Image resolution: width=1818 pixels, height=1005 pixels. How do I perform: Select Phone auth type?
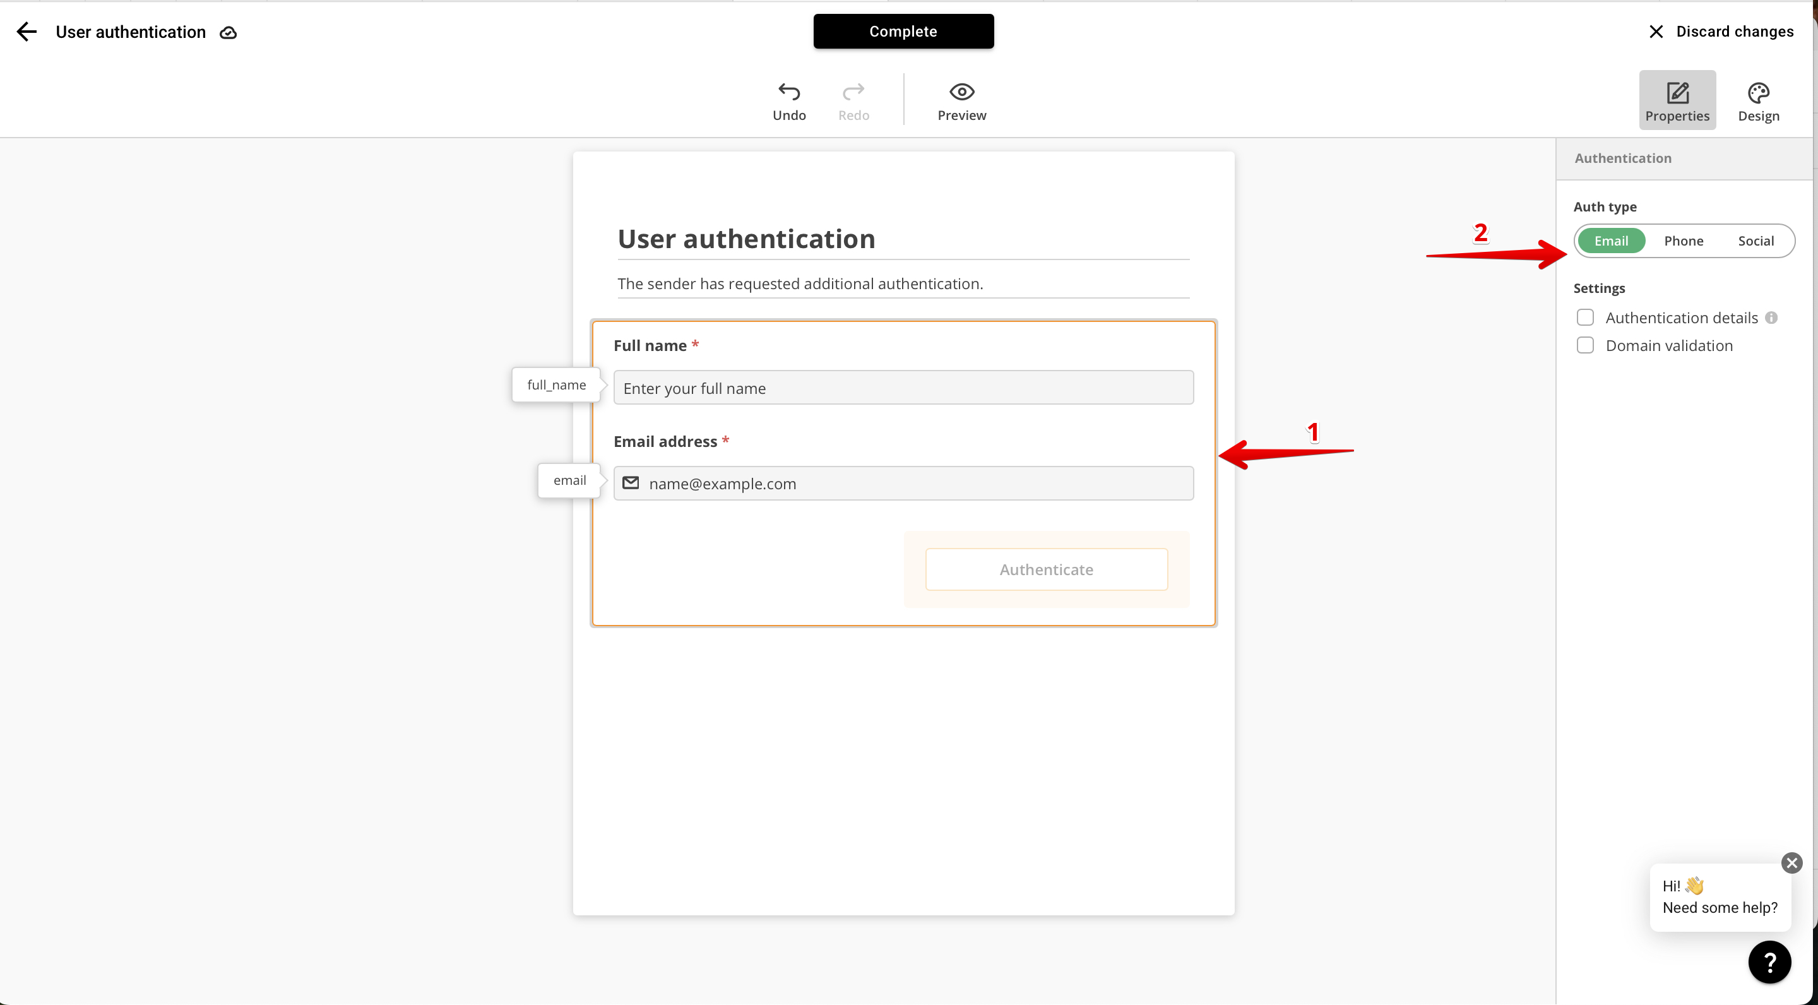[x=1683, y=241]
